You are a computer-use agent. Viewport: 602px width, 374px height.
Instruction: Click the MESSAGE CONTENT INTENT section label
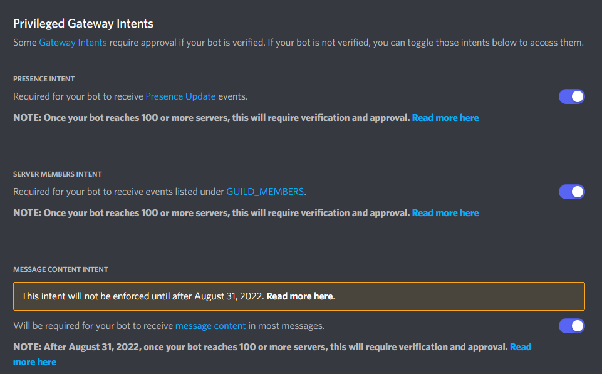(61, 269)
